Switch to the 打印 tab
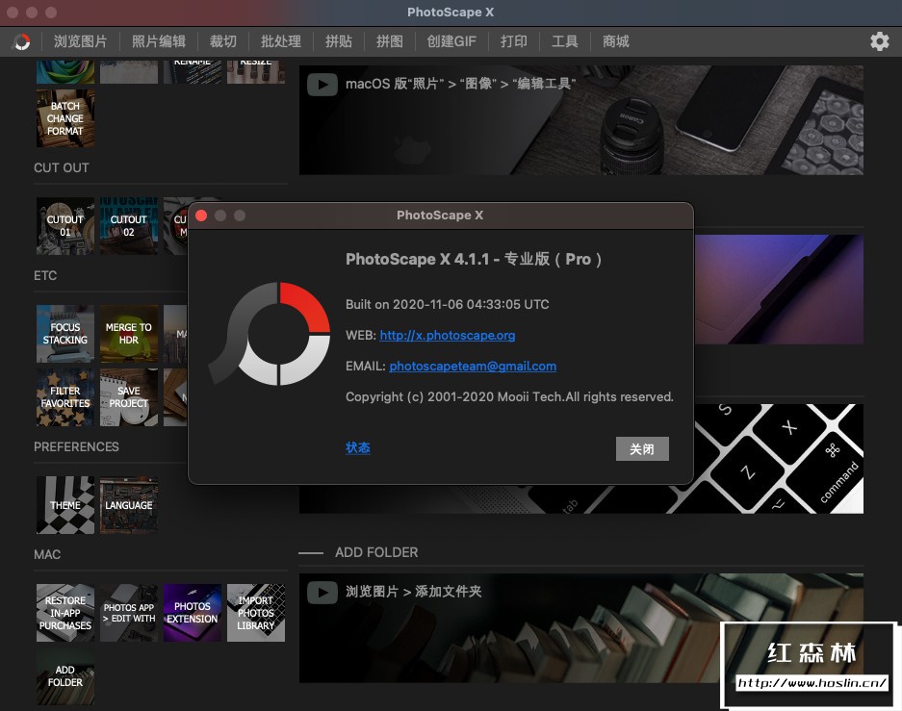Screen dimensions: 902x711 pos(514,41)
